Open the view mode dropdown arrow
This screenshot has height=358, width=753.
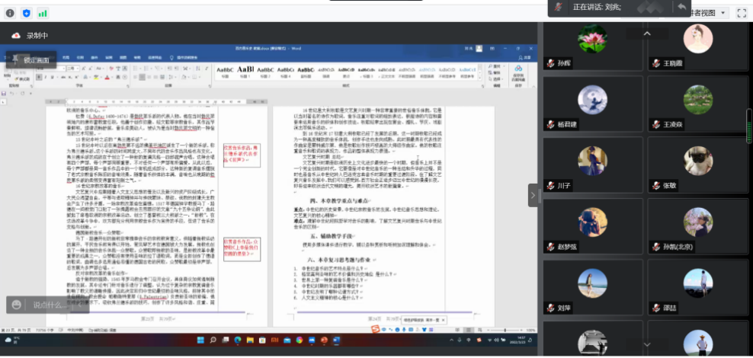pos(722,13)
